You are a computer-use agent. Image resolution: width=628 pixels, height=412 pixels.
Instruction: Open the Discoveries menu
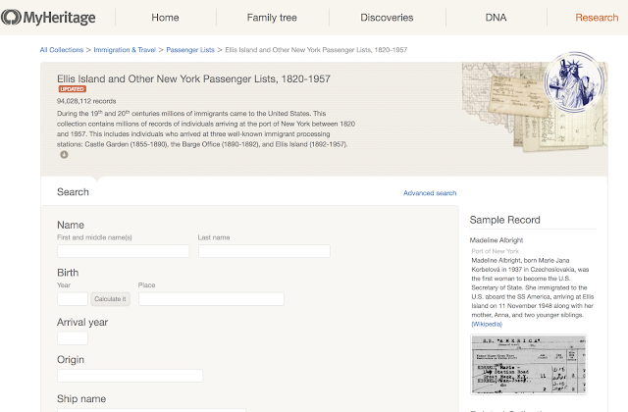click(x=387, y=18)
